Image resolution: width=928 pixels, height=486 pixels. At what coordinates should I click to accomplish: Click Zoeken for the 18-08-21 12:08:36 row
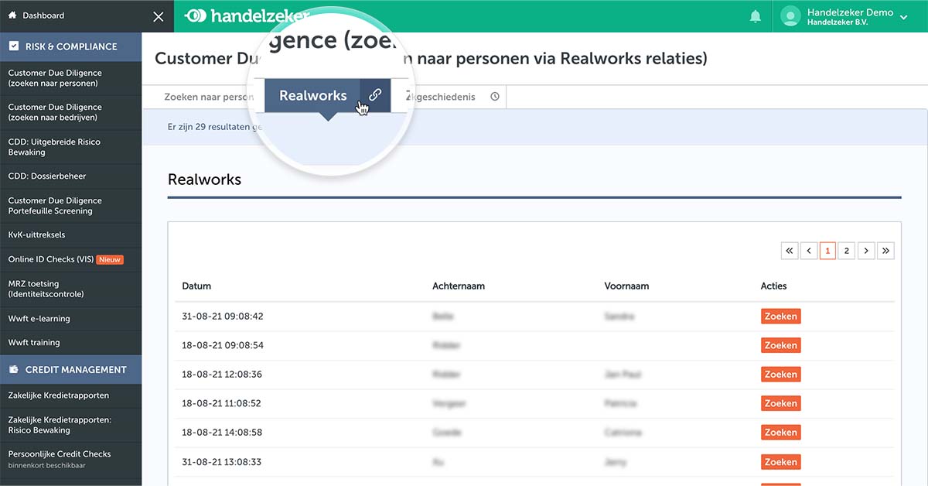[780, 375]
